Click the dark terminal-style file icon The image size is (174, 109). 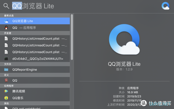point(6,59)
